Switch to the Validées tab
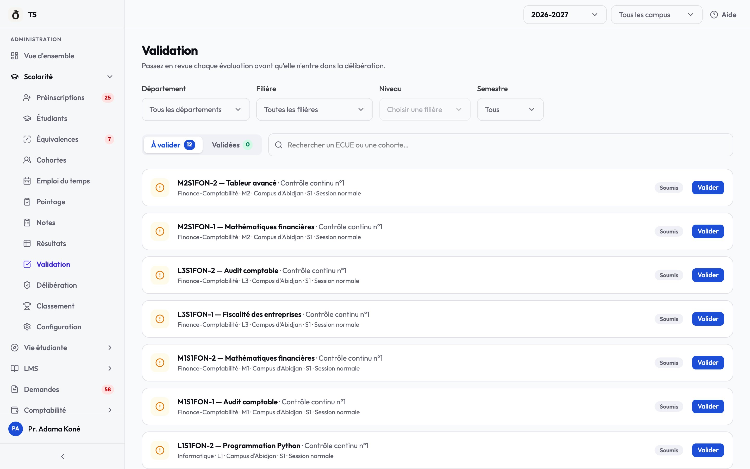 pyautogui.click(x=232, y=145)
